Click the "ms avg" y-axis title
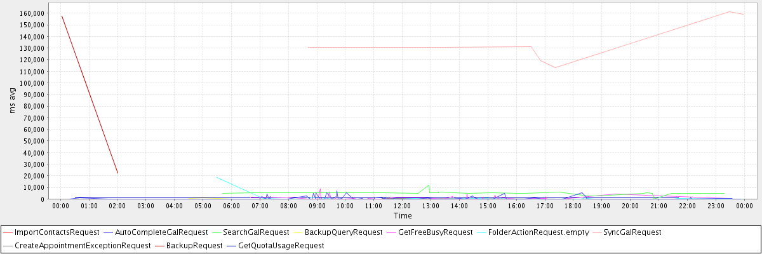Image resolution: width=762 pixels, height=254 pixels. click(x=11, y=100)
